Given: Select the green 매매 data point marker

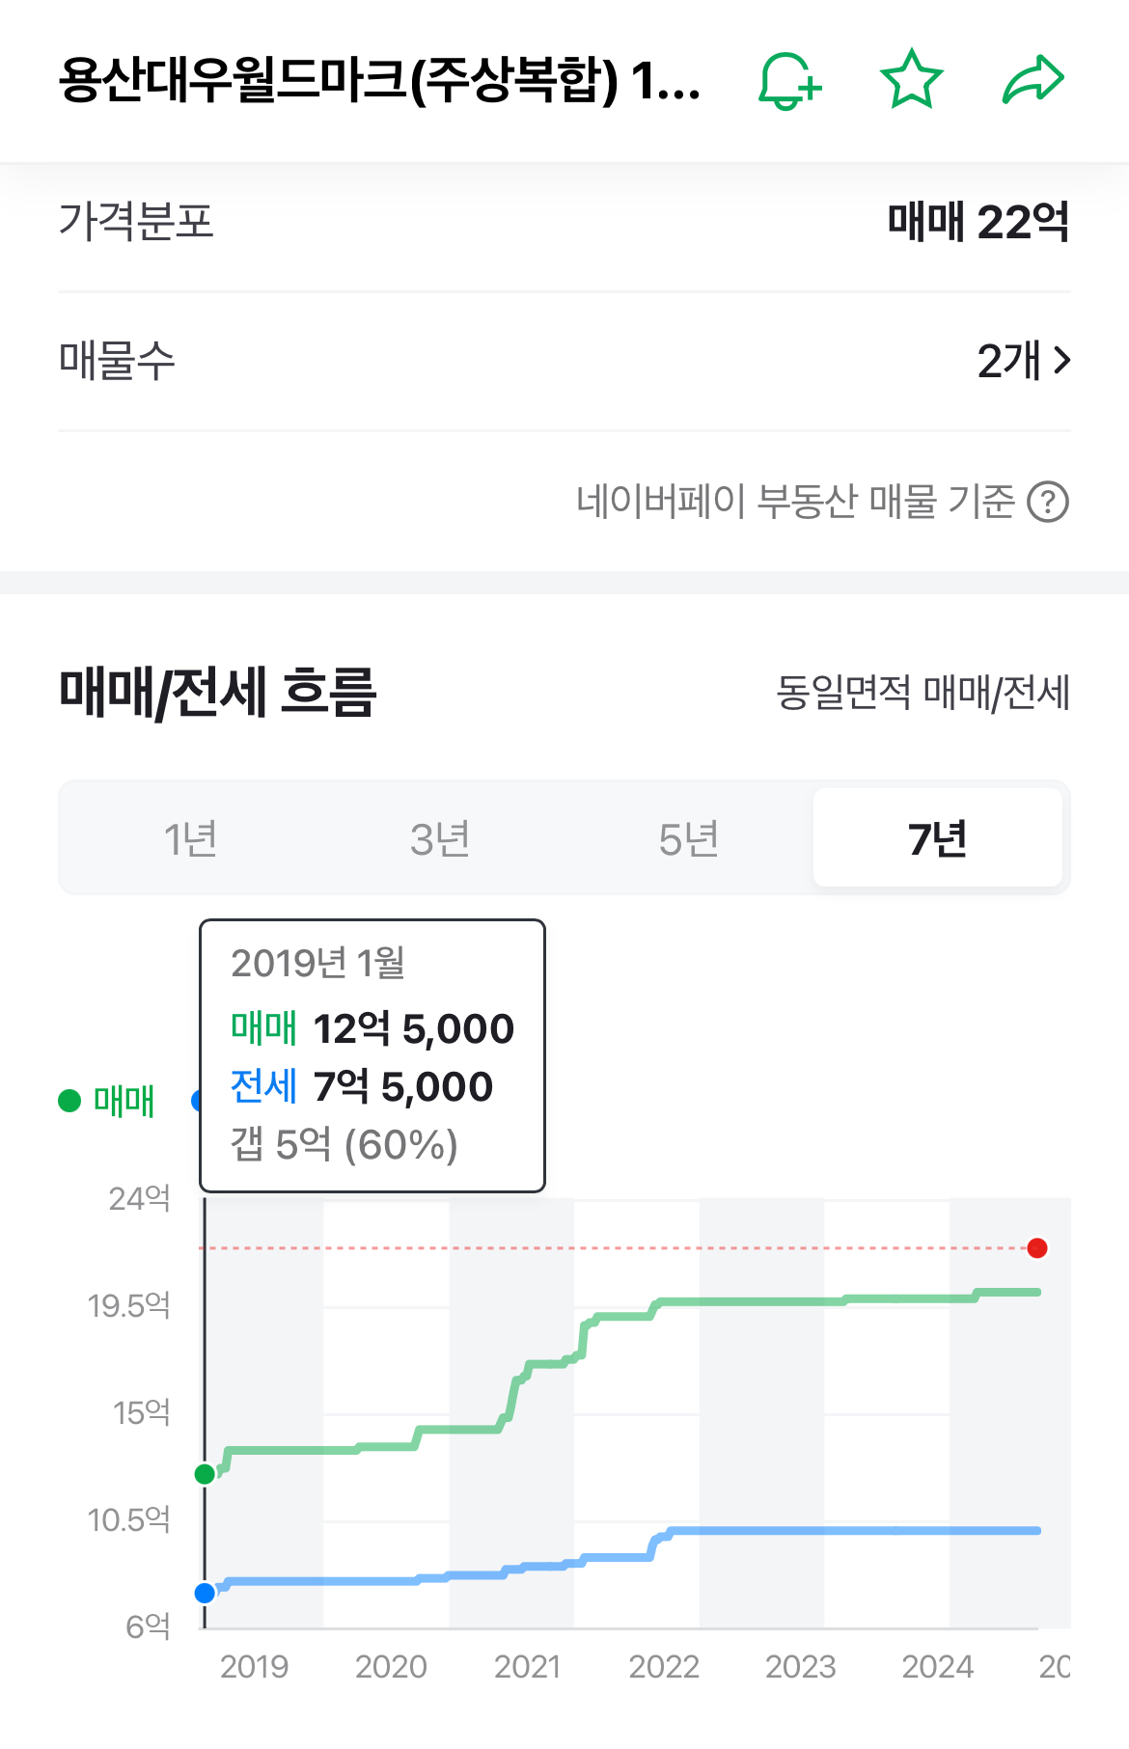Looking at the screenshot, I should (205, 1474).
